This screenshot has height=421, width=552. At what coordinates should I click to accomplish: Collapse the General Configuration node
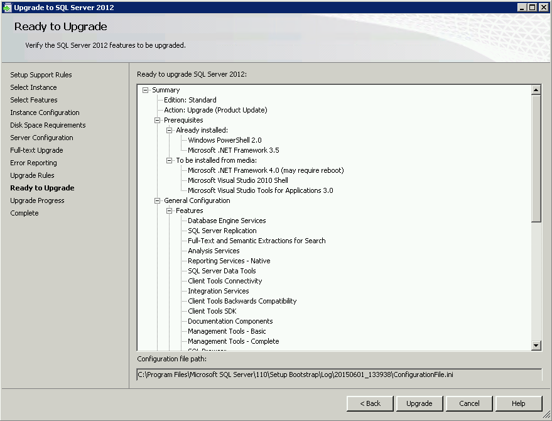tap(158, 200)
